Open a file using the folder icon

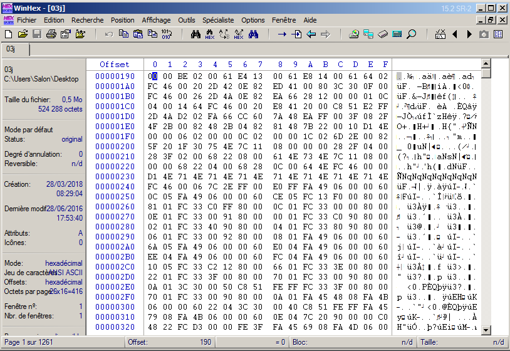[23, 34]
